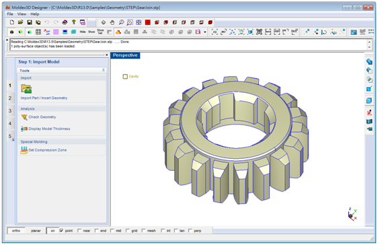Enable the int snap checkbox

coord(163,231)
